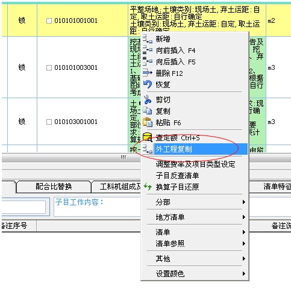Switch to the 配合比替换 tab

coord(54,187)
